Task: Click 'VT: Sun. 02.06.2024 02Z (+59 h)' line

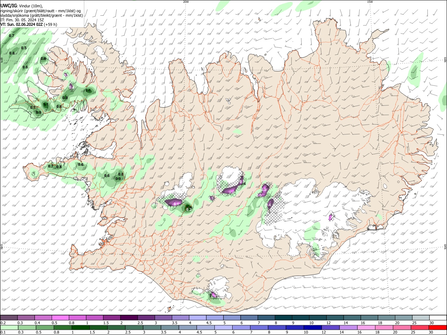Action: click(29, 24)
